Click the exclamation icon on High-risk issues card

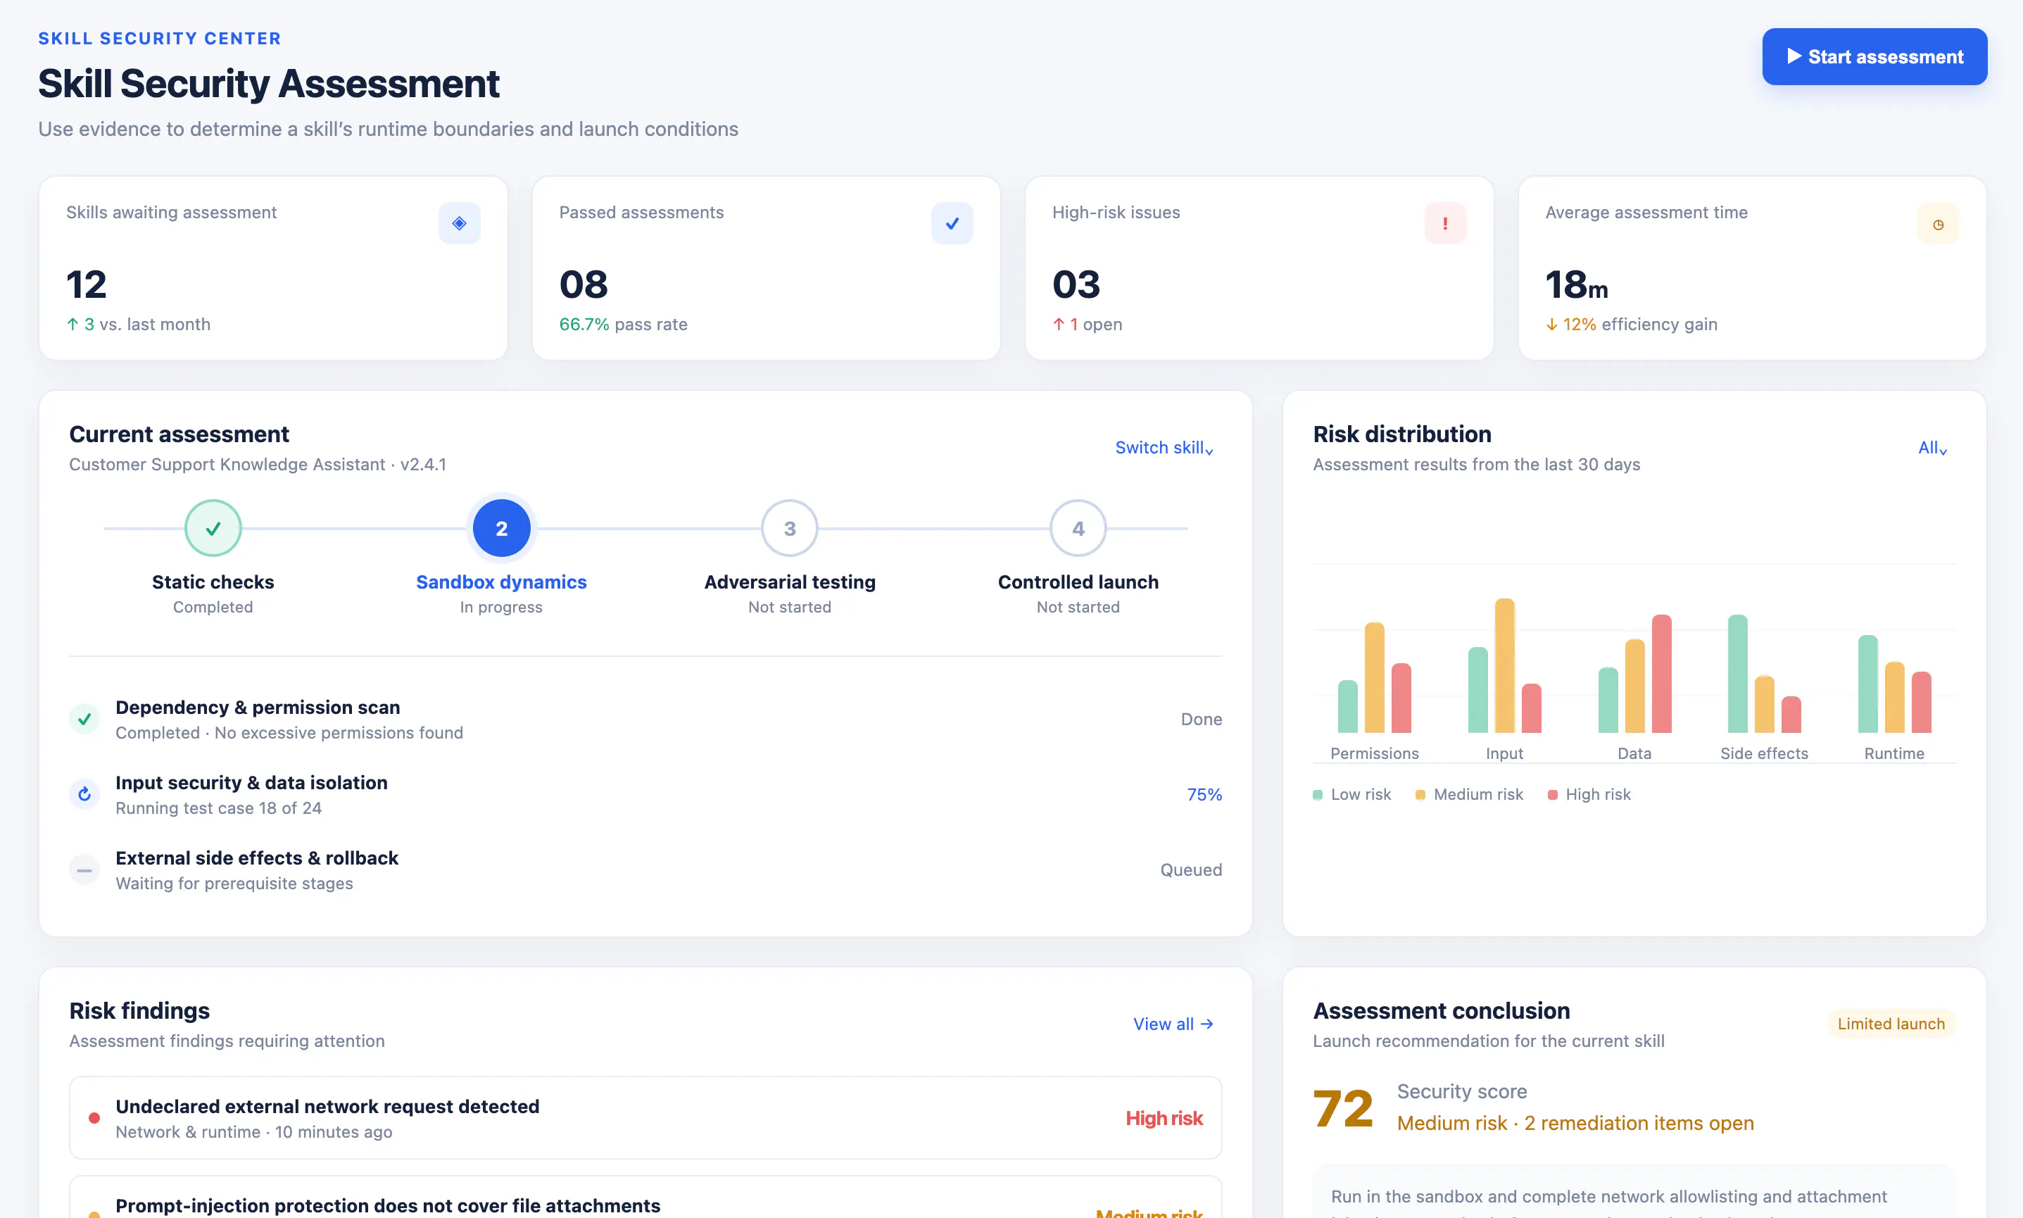pyautogui.click(x=1444, y=223)
